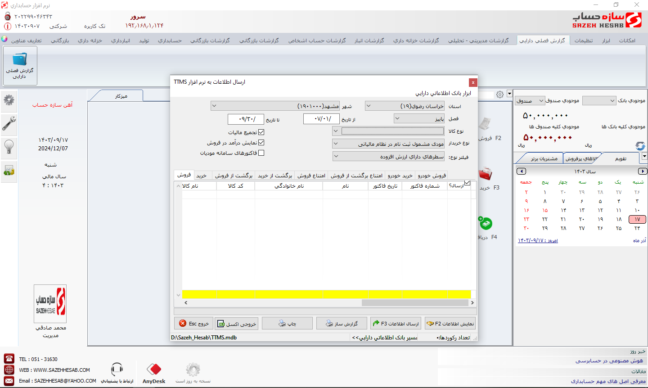Click the web globe icon at the bottom left

tap(9, 370)
